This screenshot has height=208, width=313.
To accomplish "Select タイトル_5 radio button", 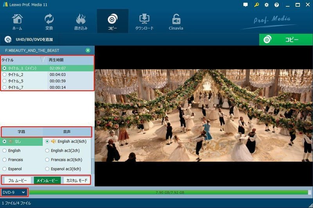I will click(x=4, y=81).
